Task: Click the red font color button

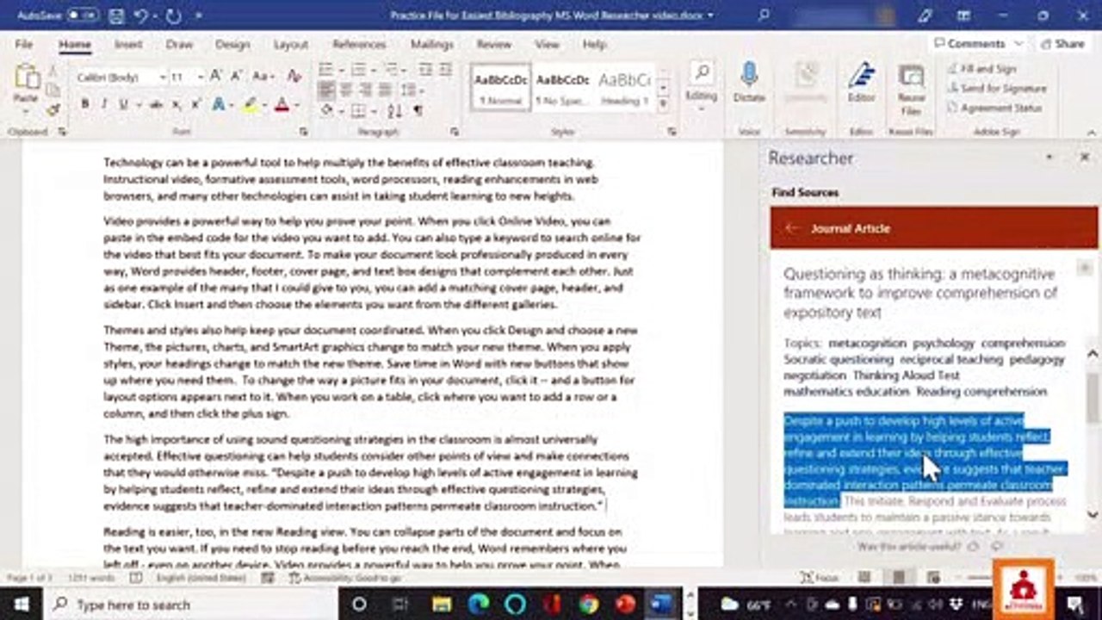Action: [281, 104]
